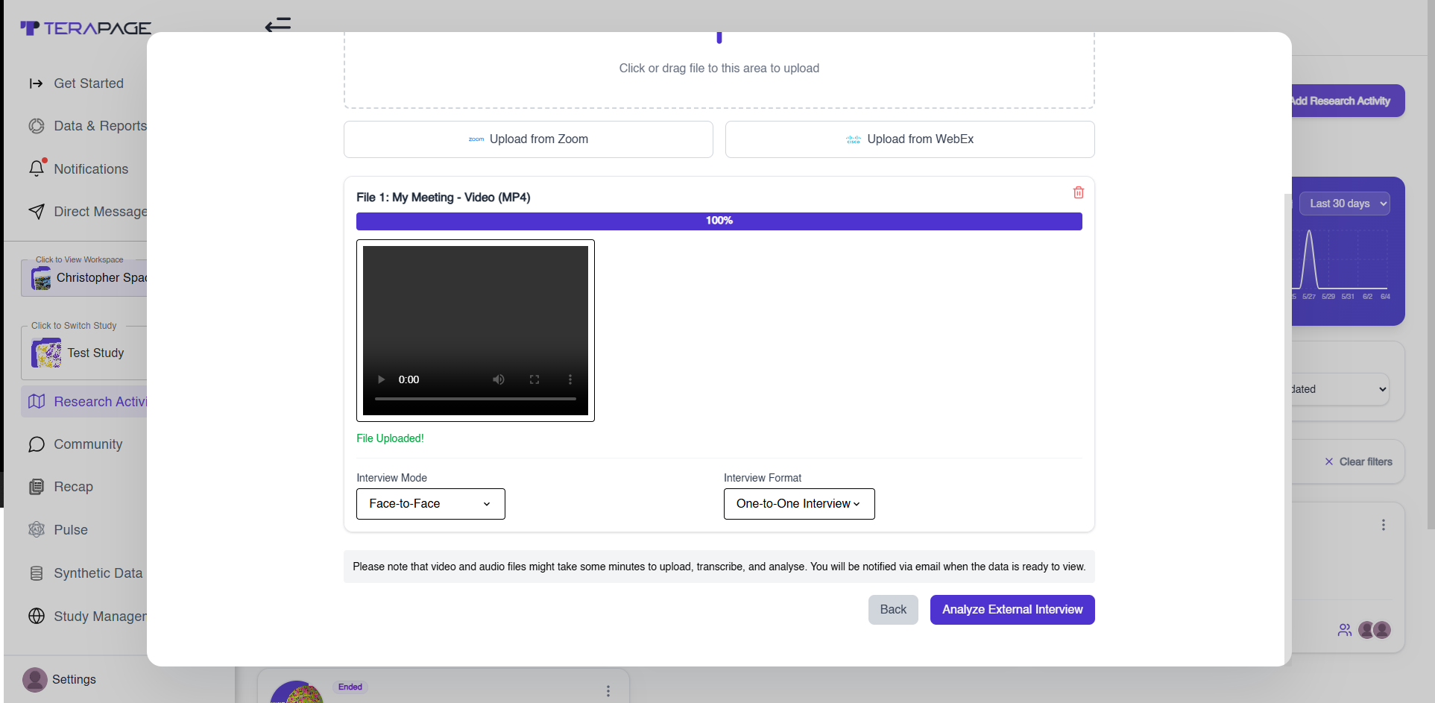This screenshot has height=703, width=1435.
Task: Seek on the video progress track
Action: pos(476,399)
